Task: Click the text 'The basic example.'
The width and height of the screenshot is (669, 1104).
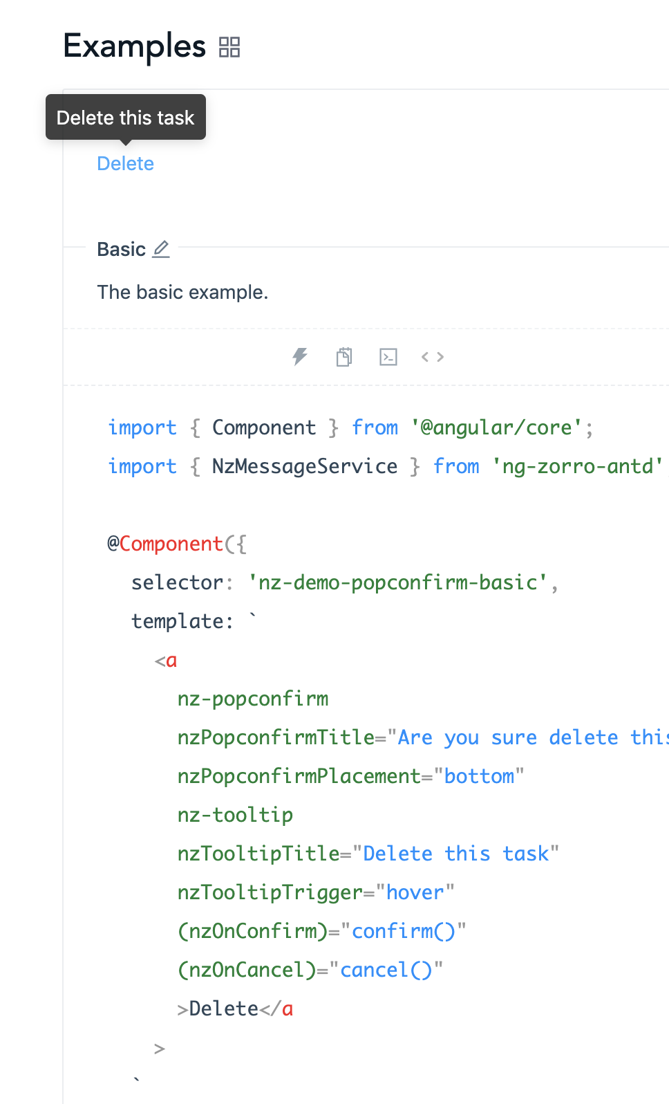Action: tap(182, 292)
